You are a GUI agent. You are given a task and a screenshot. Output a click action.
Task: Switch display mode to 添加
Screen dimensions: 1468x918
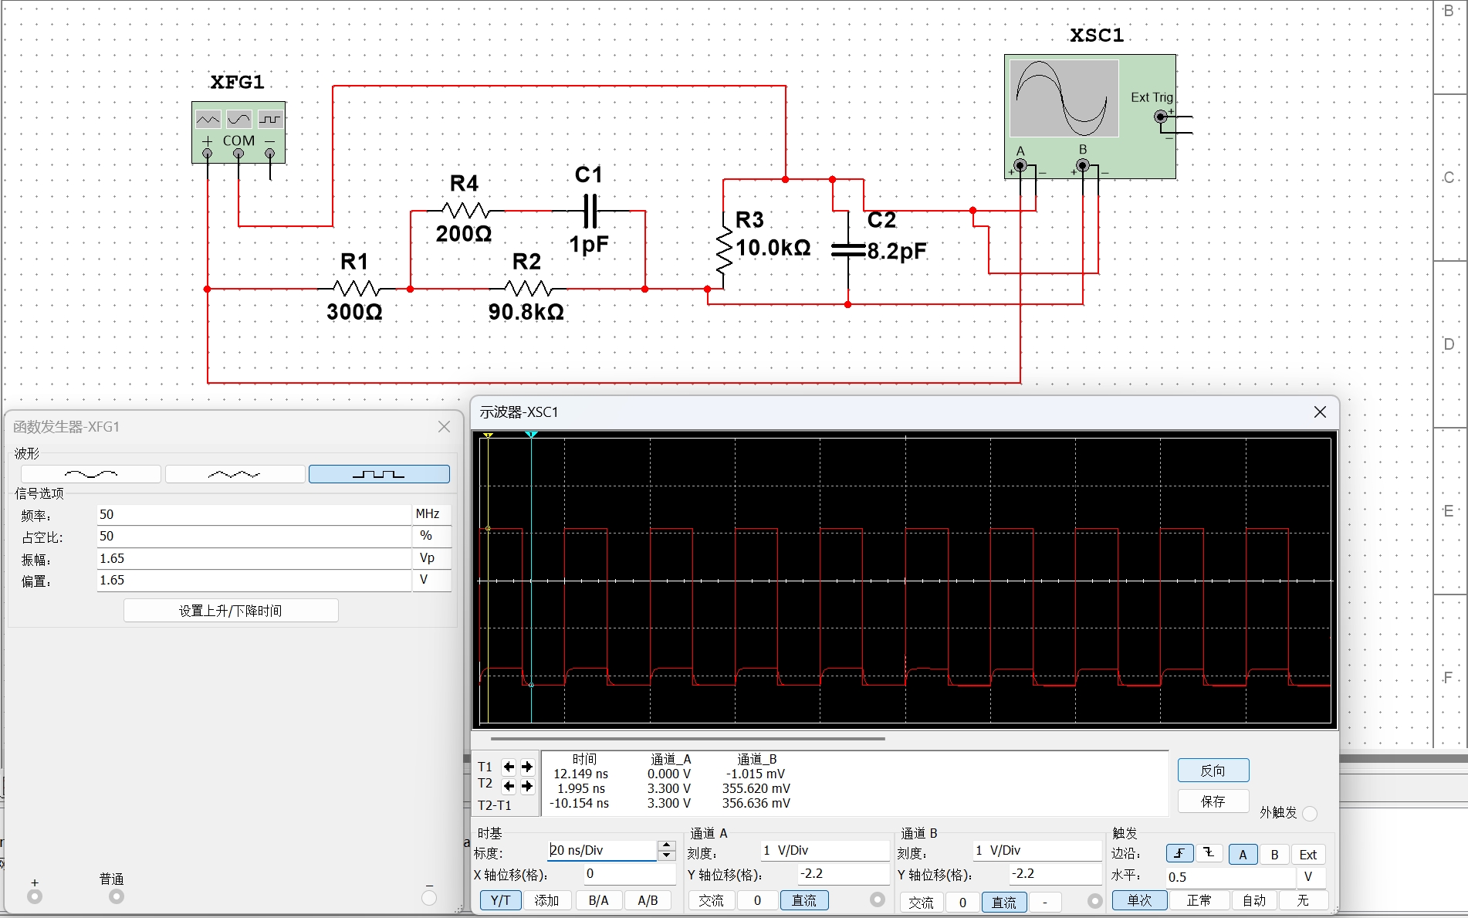click(x=547, y=900)
